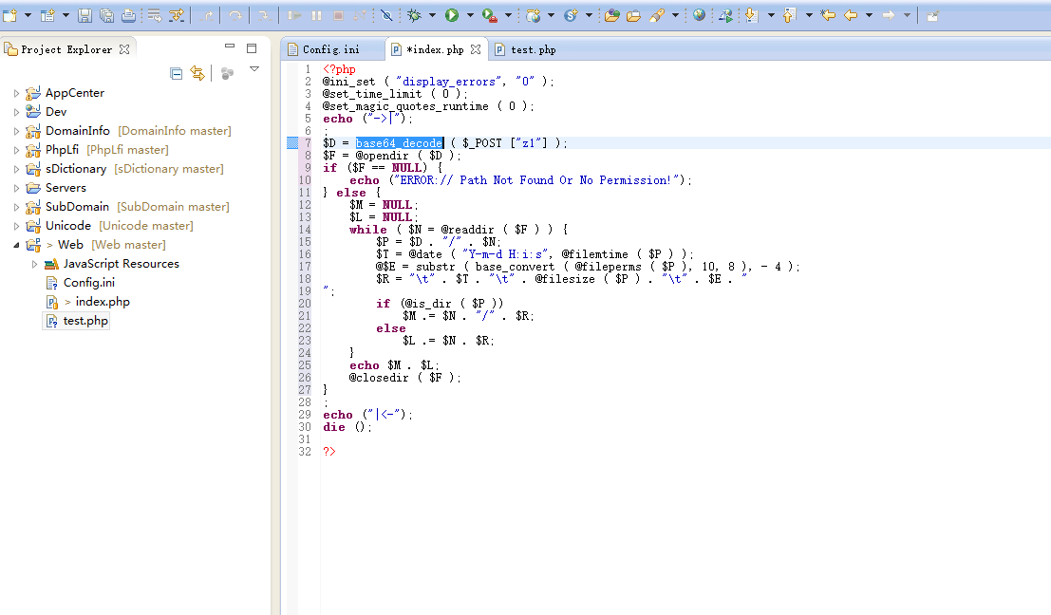Click "die" keyword on line 30
The image size is (1051, 615).
click(334, 427)
